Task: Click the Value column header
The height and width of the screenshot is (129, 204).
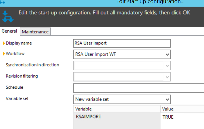Action: point(182,109)
